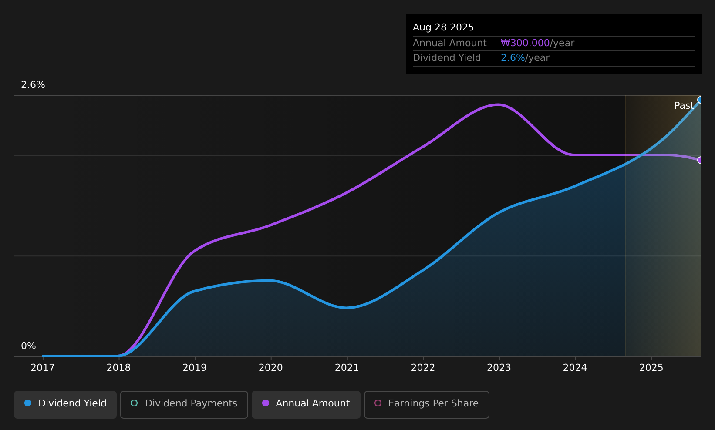The width and height of the screenshot is (715, 430).
Task: Click the purple Annual Amount endpoint marker
Action: point(700,160)
